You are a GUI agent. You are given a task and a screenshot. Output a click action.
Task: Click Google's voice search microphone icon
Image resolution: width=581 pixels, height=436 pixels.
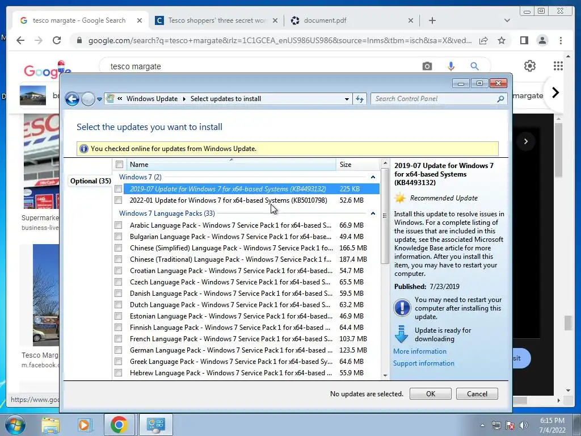click(451, 66)
